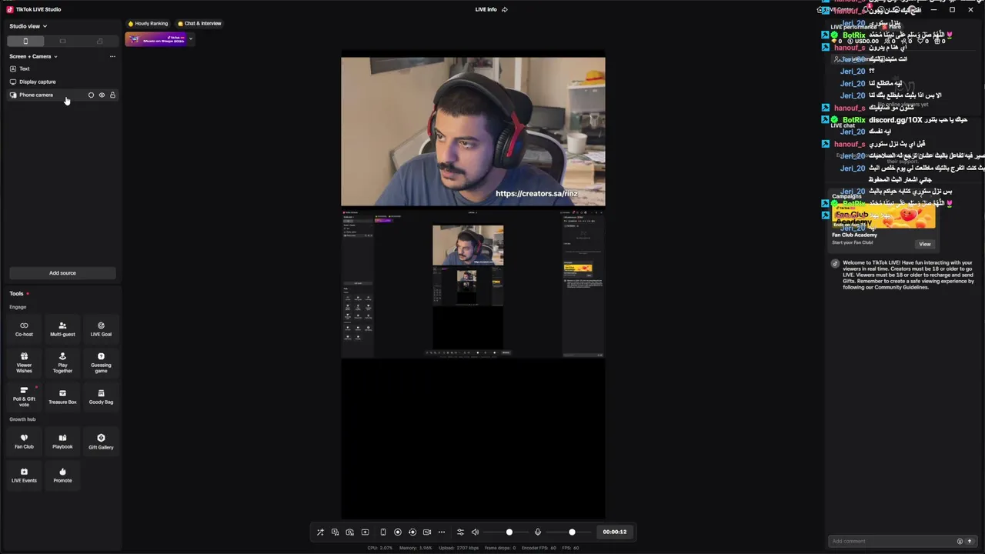Click the add-screen plus icon in bottom toolbar
The image size is (985, 554).
(365, 532)
